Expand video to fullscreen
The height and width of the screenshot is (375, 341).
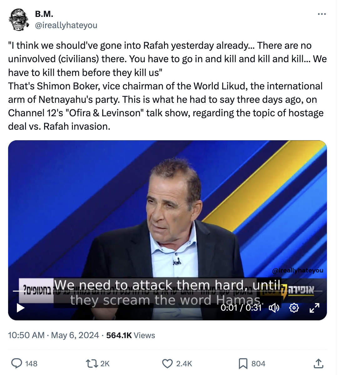(314, 308)
